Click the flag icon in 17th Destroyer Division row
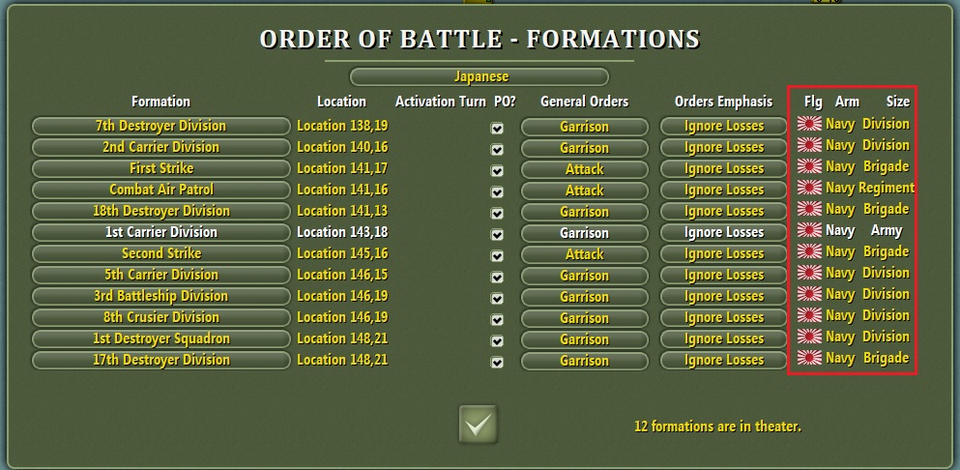This screenshot has width=960, height=470. click(809, 358)
